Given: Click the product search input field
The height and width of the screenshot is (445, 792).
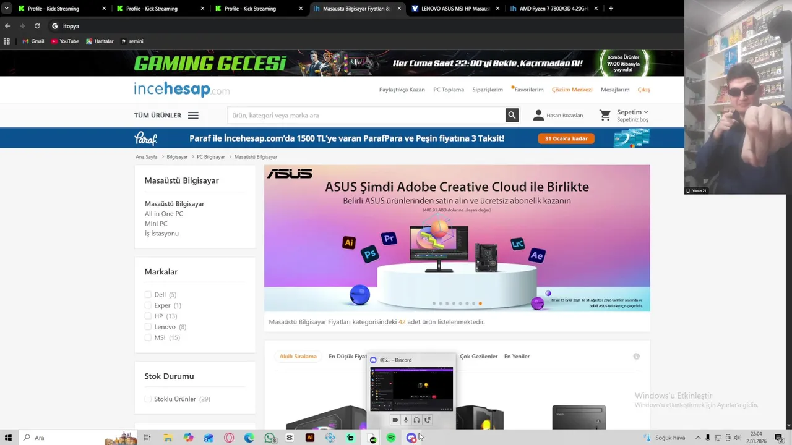Looking at the screenshot, I should tap(366, 115).
